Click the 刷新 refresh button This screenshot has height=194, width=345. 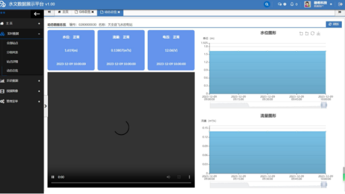coord(334,24)
